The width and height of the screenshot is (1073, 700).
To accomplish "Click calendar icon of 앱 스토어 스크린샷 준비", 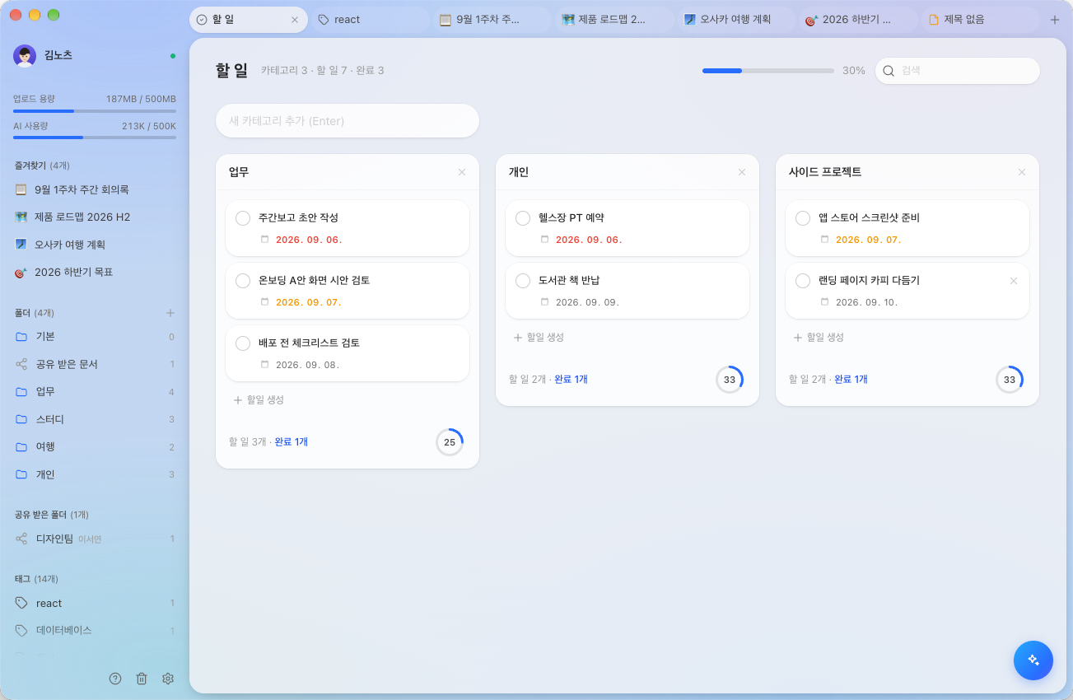I will pyautogui.click(x=824, y=240).
